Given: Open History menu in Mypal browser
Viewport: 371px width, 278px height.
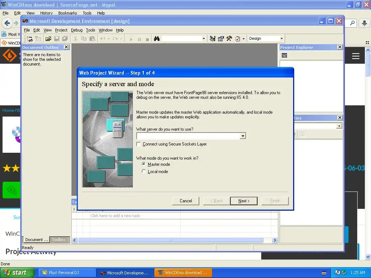Looking at the screenshot, I should [46, 13].
